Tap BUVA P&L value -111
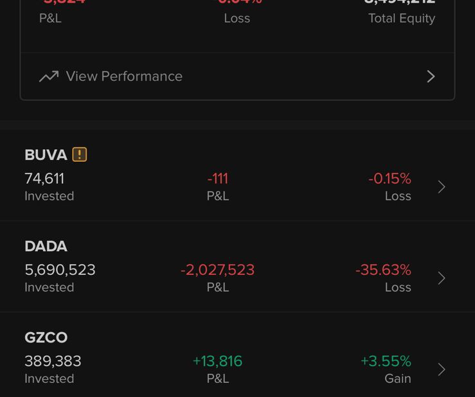Image resolution: width=475 pixels, height=397 pixels. click(x=218, y=179)
